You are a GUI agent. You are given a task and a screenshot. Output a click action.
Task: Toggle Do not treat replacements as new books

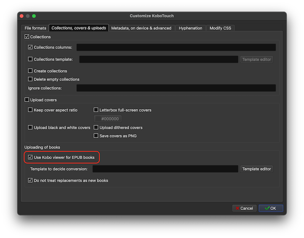tap(30, 180)
